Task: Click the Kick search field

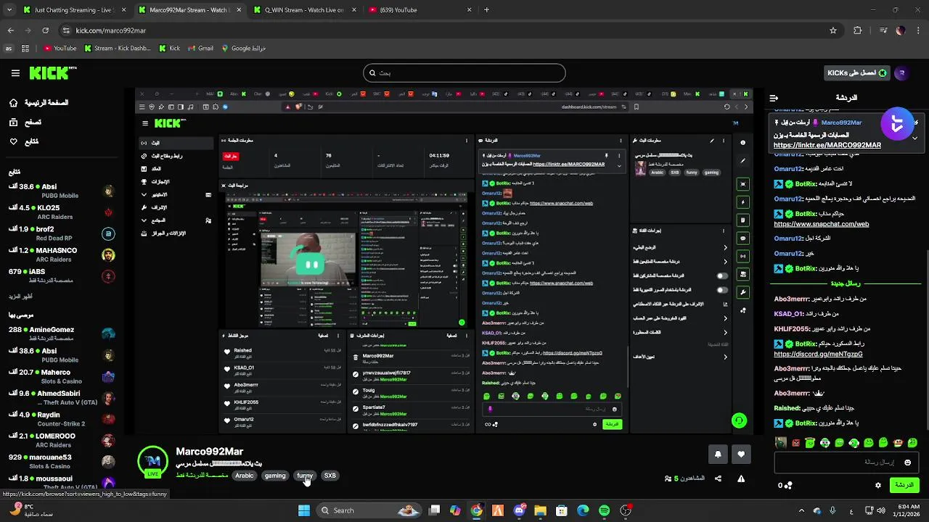Action: [x=464, y=72]
